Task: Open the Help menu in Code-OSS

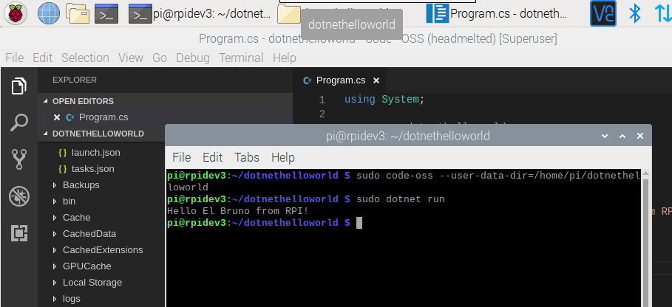Action: [285, 58]
